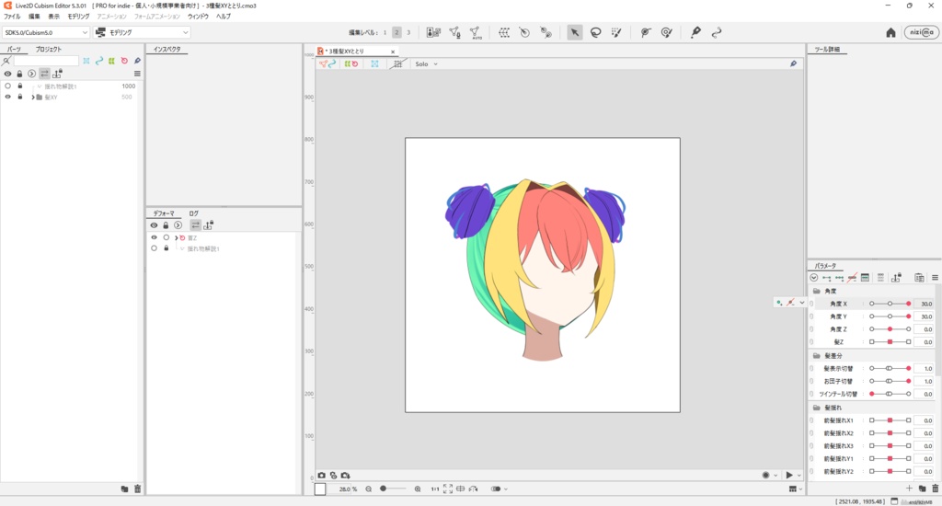Screen dimensions: 942x506
Task: Toggle visibility eye of 首Z deformer
Action: tap(154, 237)
